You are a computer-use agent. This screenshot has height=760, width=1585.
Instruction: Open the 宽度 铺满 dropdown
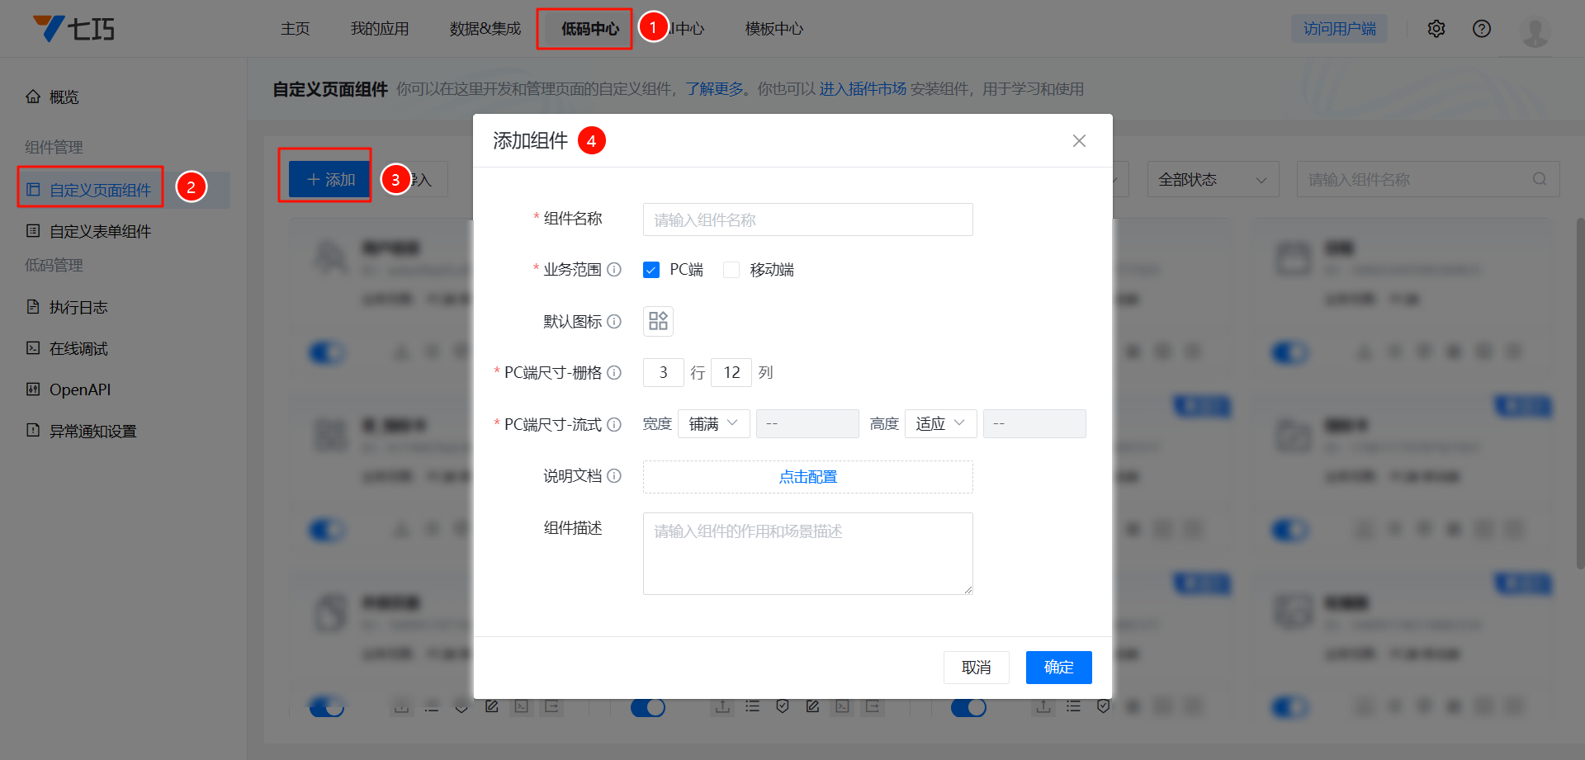tap(713, 423)
